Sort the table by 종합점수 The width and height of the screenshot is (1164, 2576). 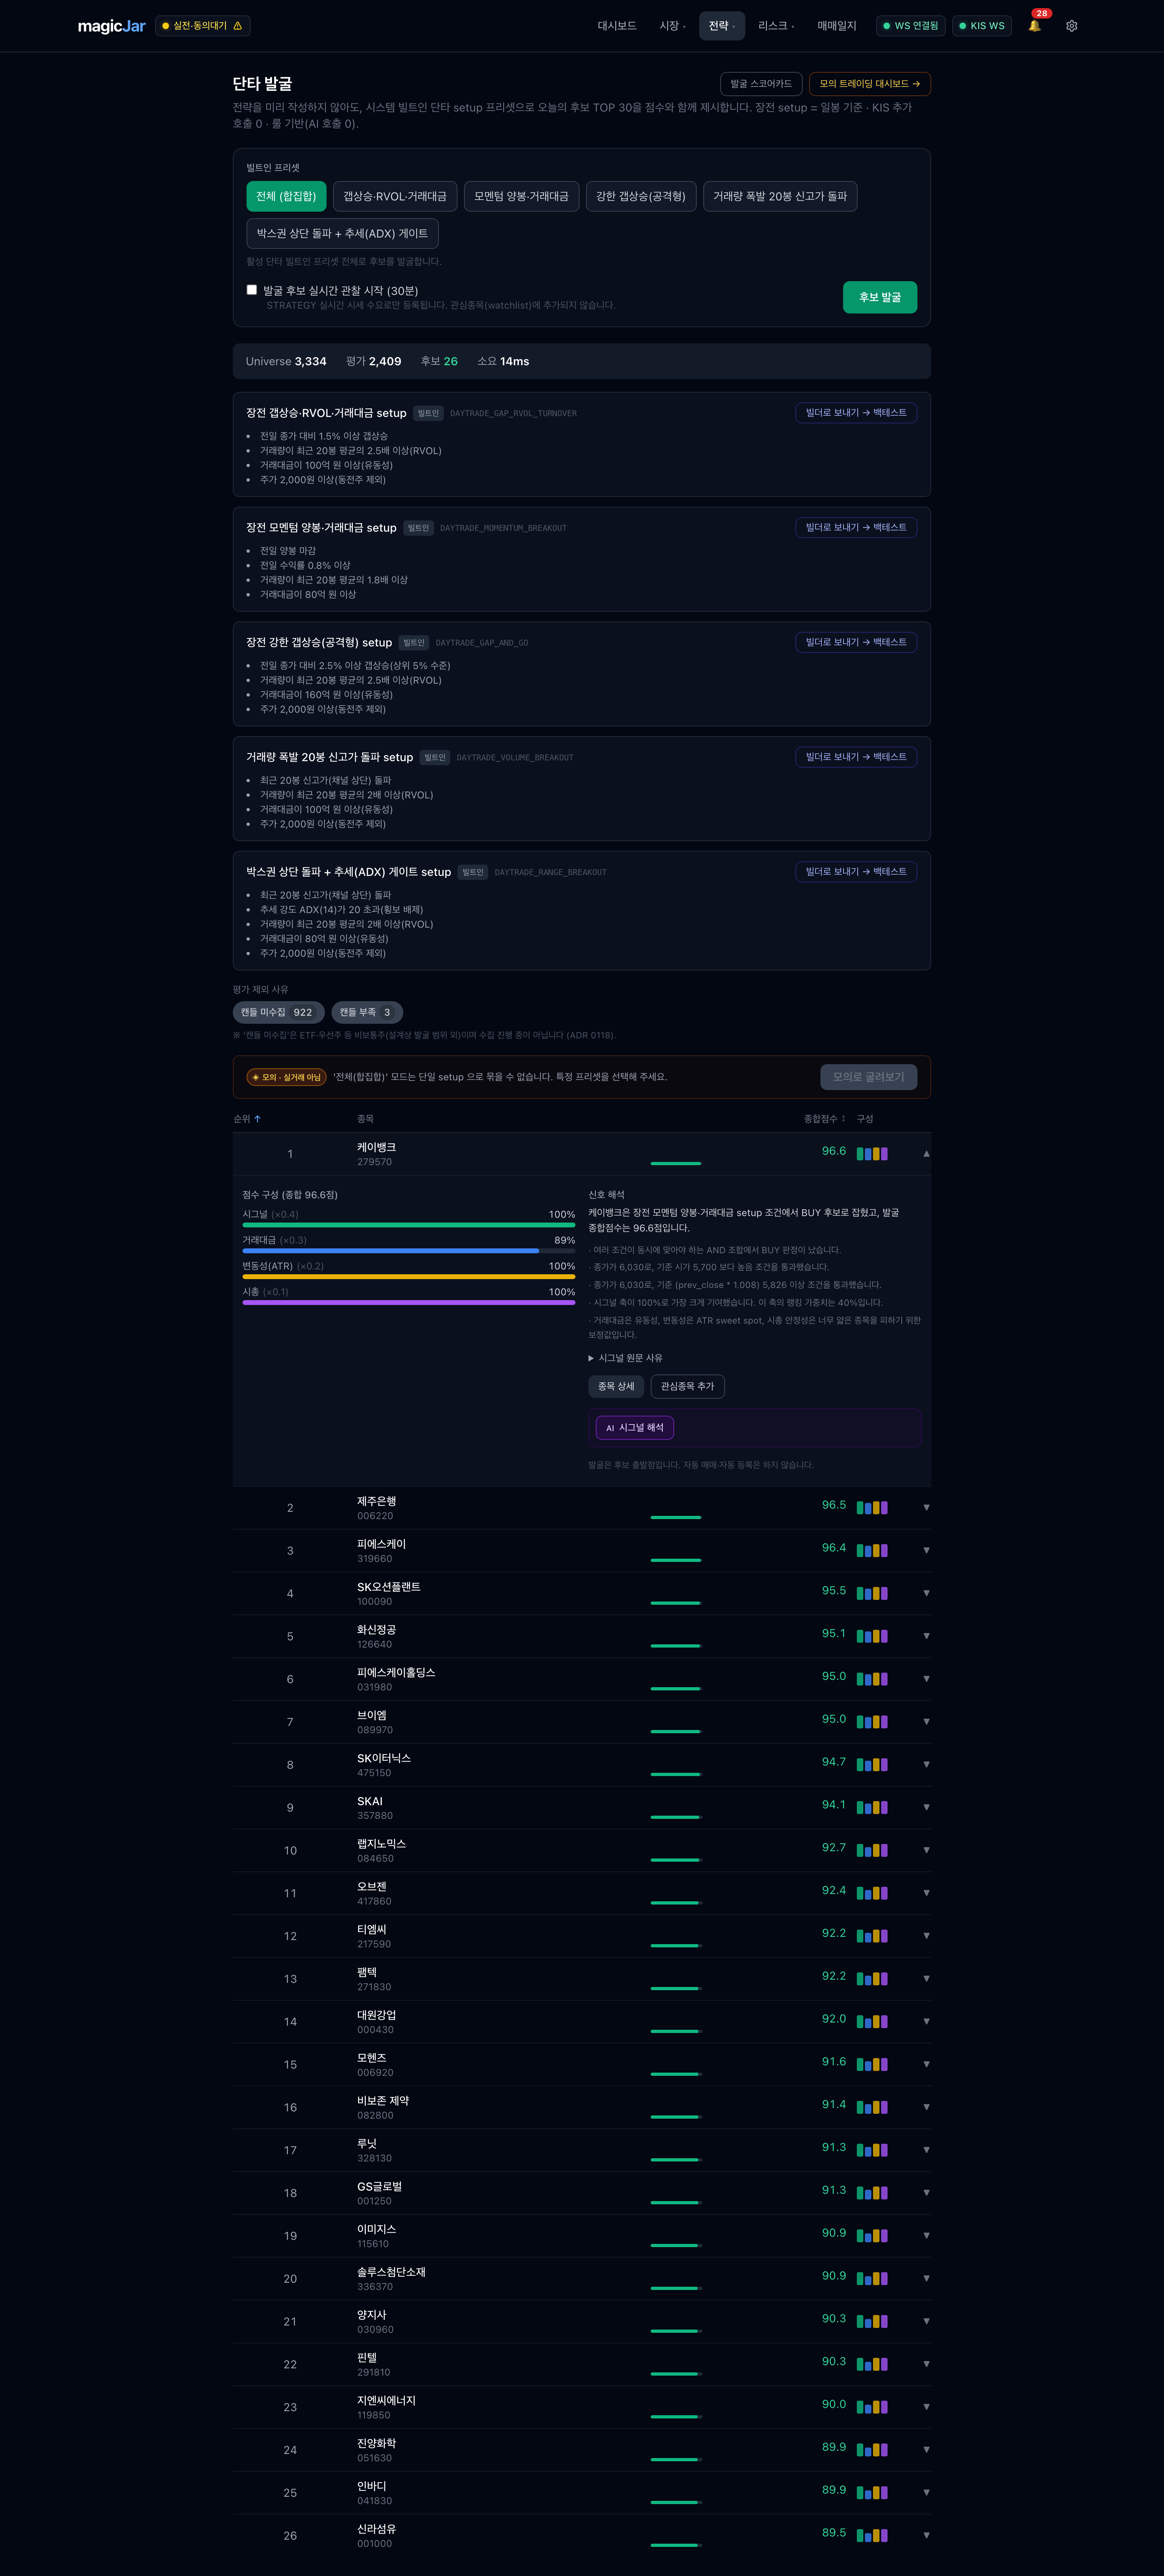point(824,1119)
